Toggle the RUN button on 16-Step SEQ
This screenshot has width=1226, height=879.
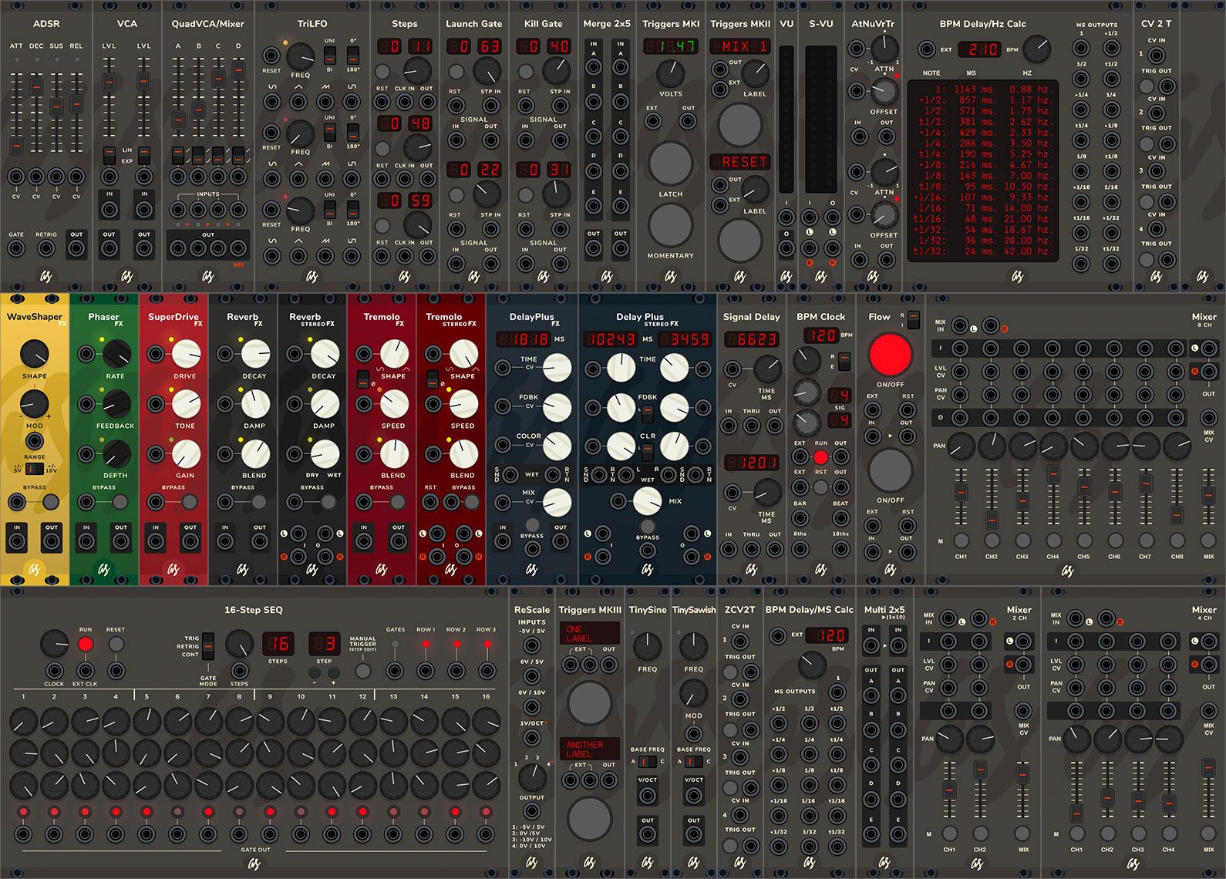pyautogui.click(x=86, y=644)
